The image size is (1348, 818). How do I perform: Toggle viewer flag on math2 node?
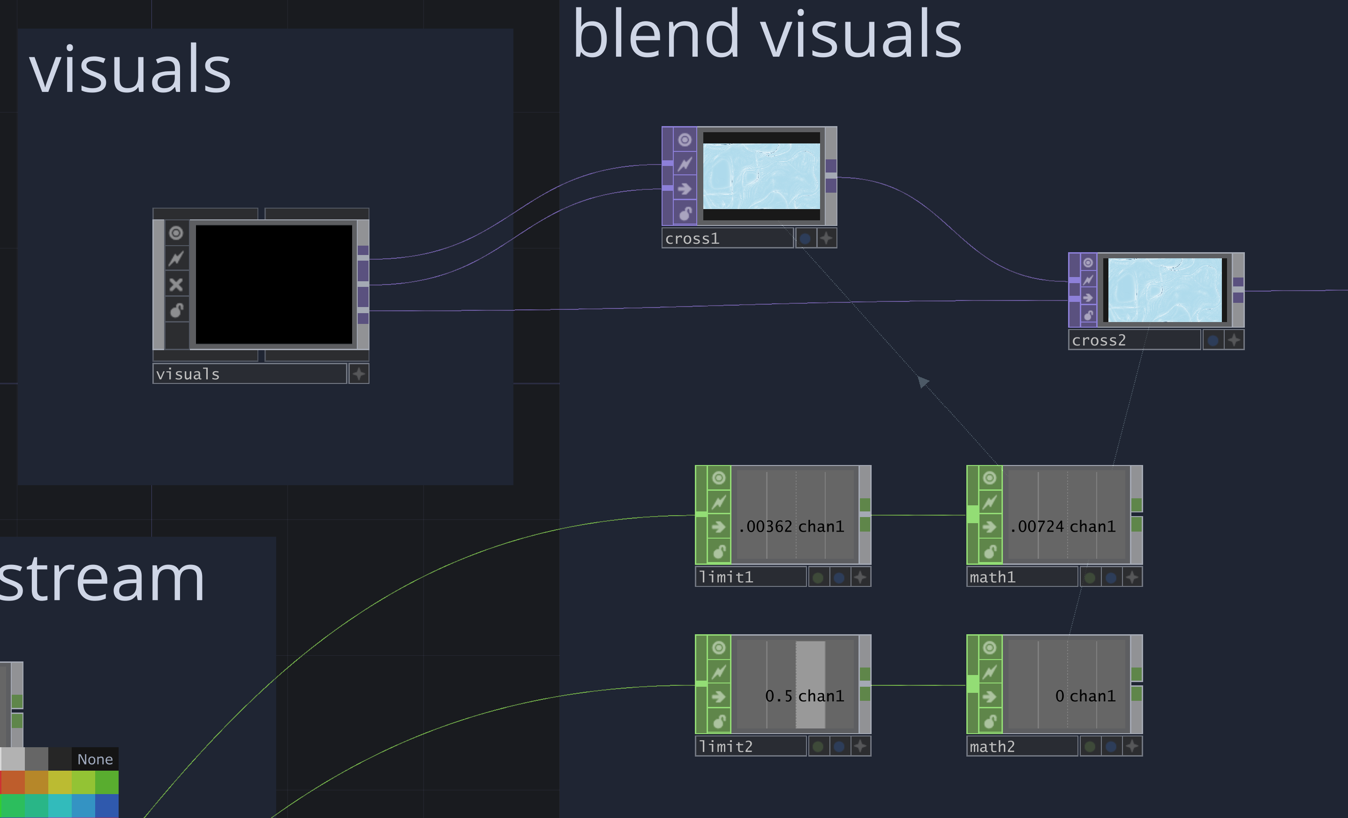[990, 647]
